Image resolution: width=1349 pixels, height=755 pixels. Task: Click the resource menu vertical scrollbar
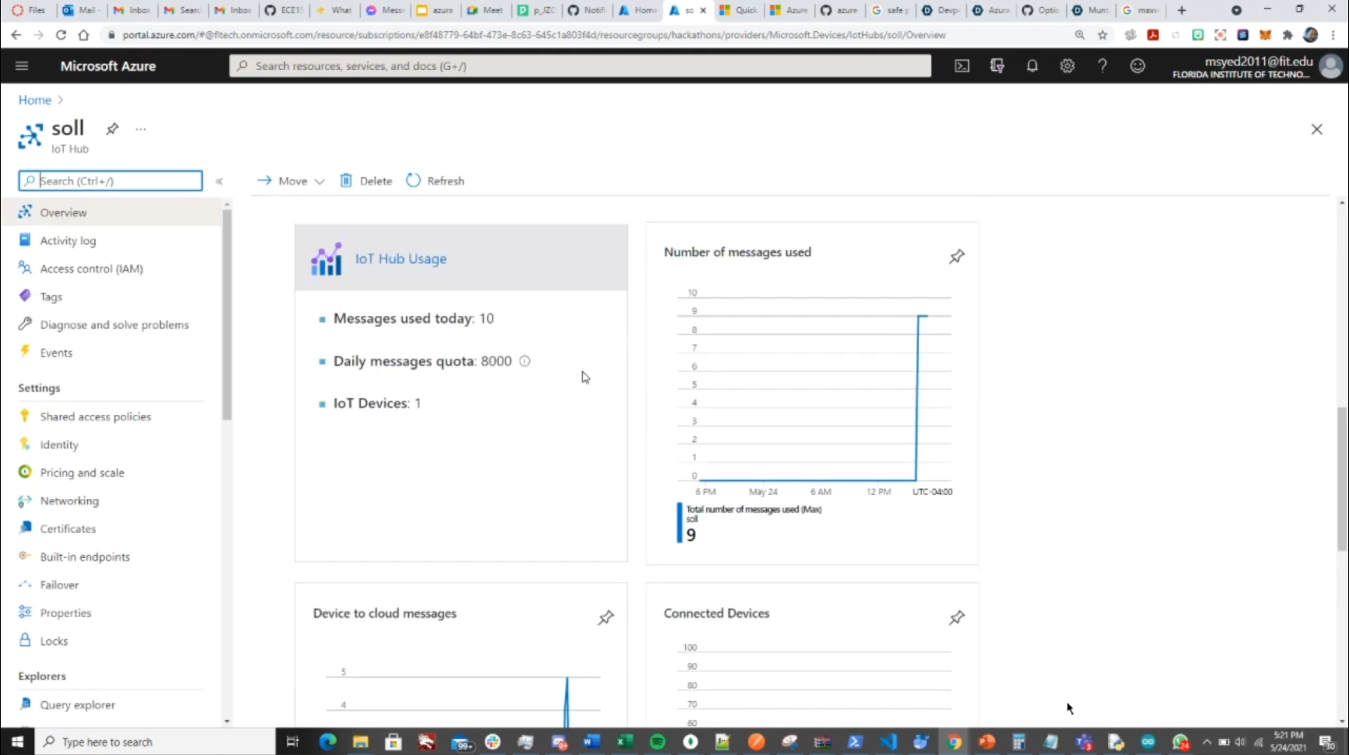227,314
